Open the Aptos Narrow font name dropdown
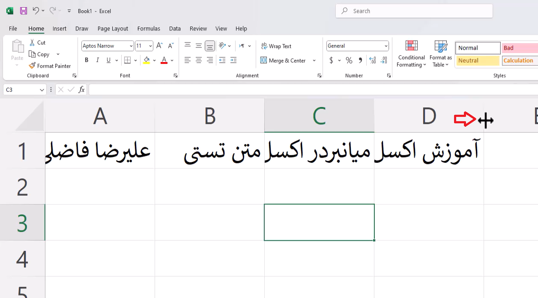This screenshot has width=538, height=298. [x=131, y=46]
